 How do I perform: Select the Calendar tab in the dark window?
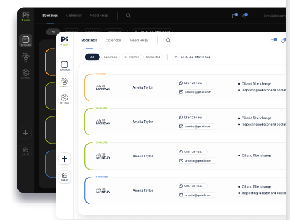point(74,16)
